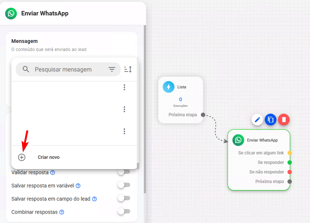This screenshot has height=223, width=310.
Task: Click the magnifier icon in the message search
Action: (x=26, y=69)
